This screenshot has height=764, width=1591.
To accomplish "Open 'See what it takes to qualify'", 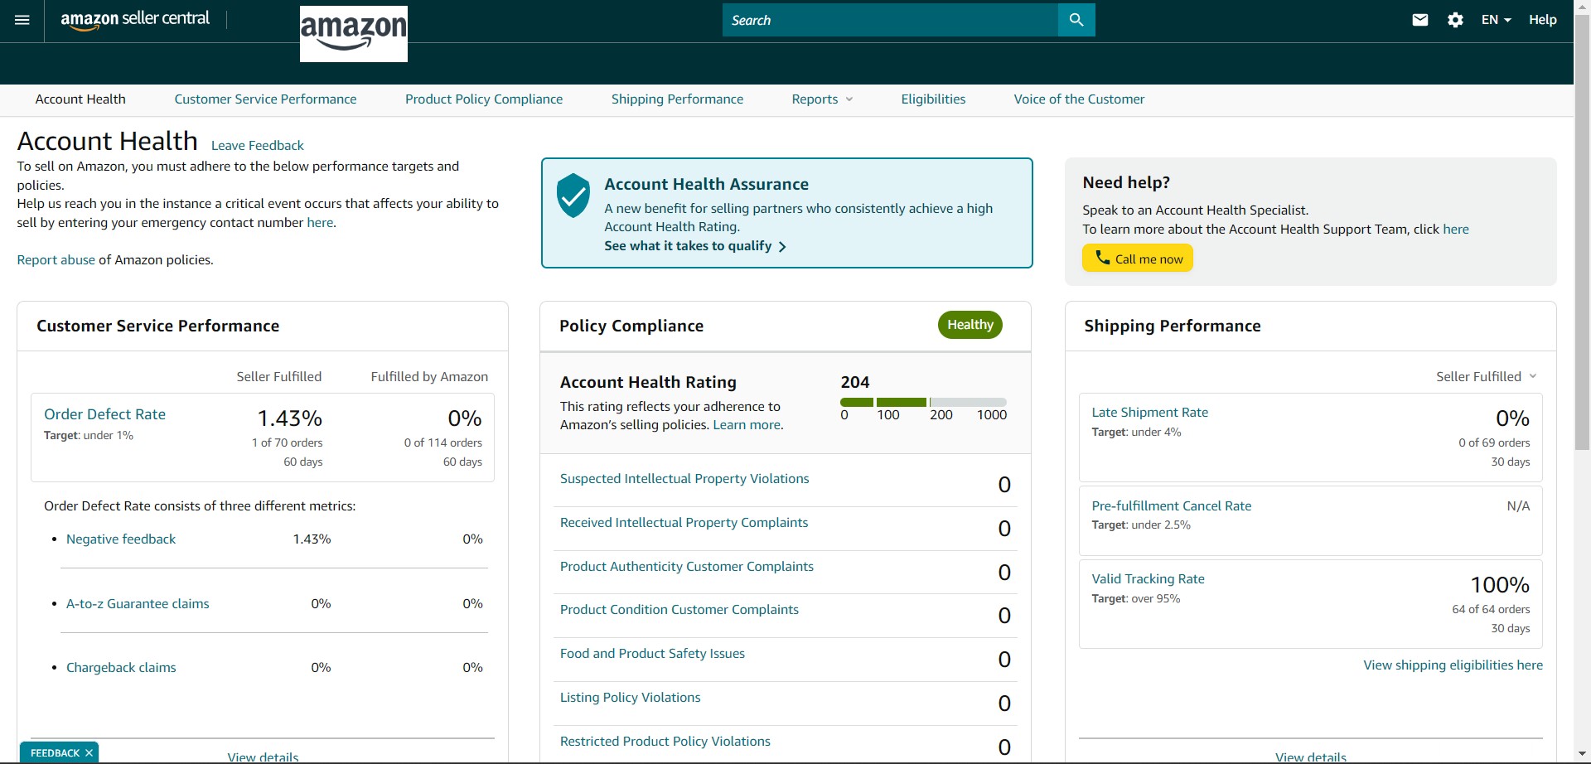I will [695, 246].
